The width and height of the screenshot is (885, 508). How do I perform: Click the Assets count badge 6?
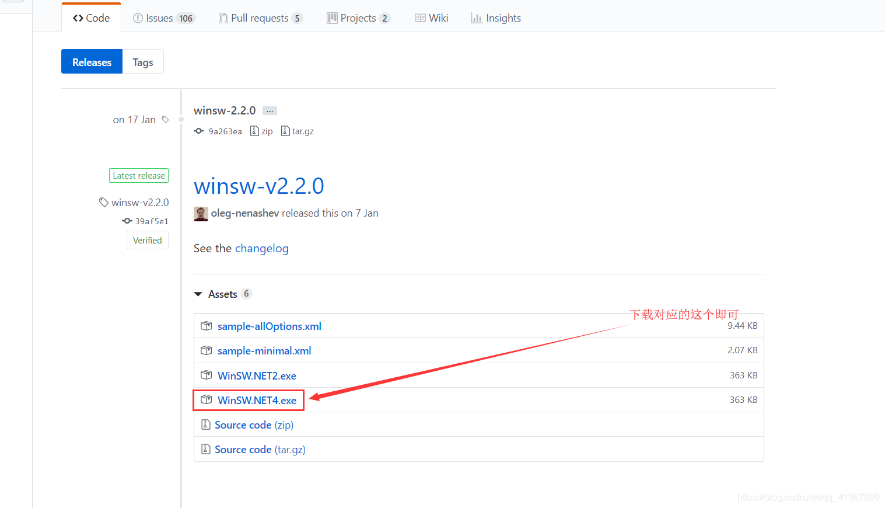246,294
